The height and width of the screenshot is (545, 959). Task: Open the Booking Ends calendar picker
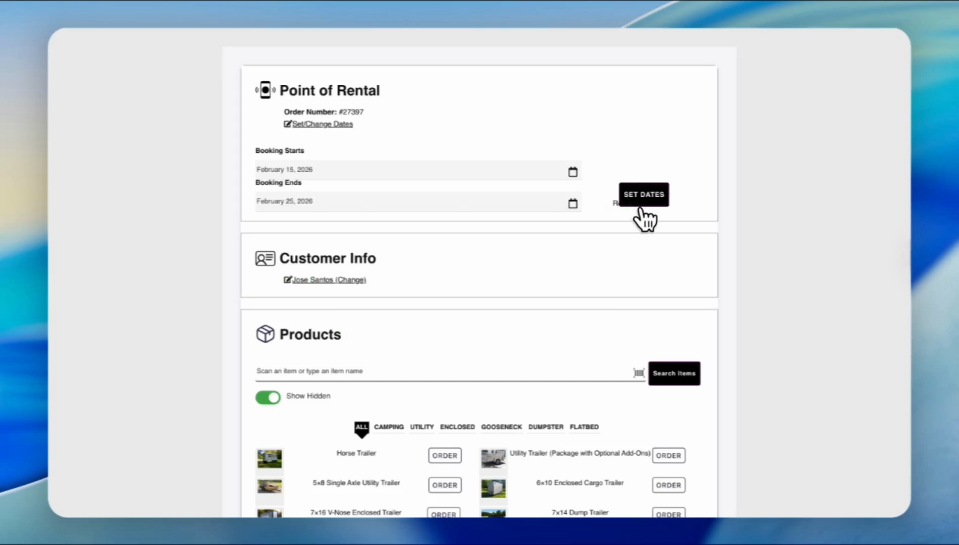click(x=572, y=203)
